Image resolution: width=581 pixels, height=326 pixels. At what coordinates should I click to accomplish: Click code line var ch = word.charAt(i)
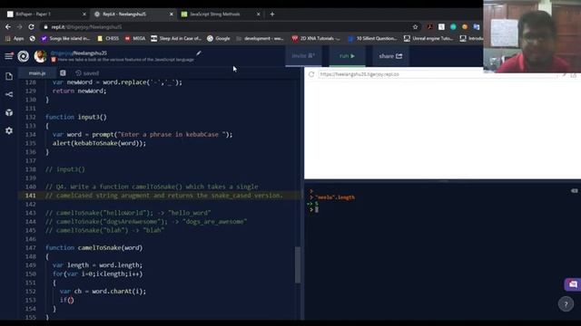click(x=103, y=292)
